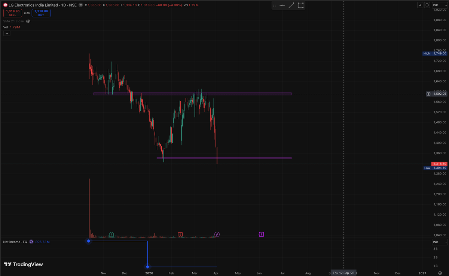Click the red earnings E marker near February

click(180, 234)
